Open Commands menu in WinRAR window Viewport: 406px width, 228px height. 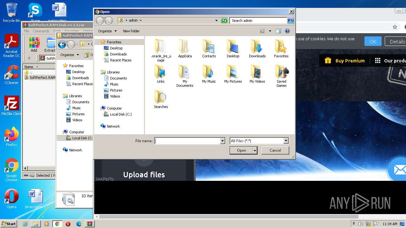pos(41,31)
